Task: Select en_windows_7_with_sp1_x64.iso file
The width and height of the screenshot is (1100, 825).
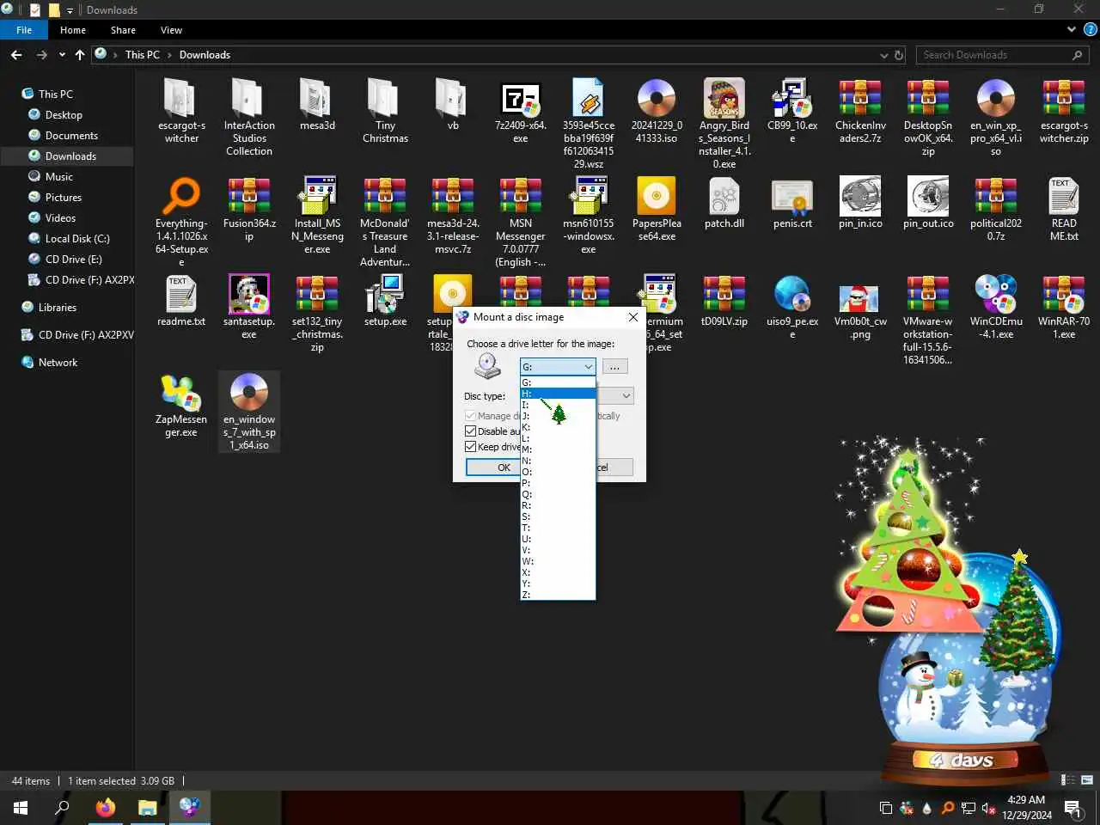Action: click(249, 412)
